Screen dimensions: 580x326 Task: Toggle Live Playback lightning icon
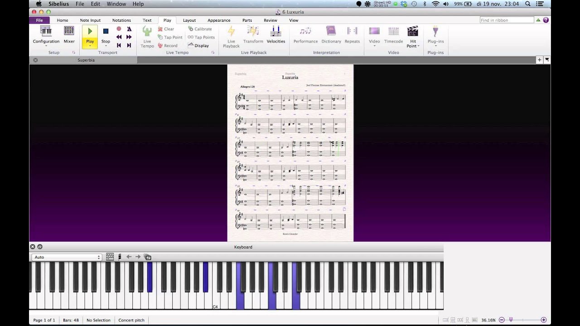tap(231, 31)
